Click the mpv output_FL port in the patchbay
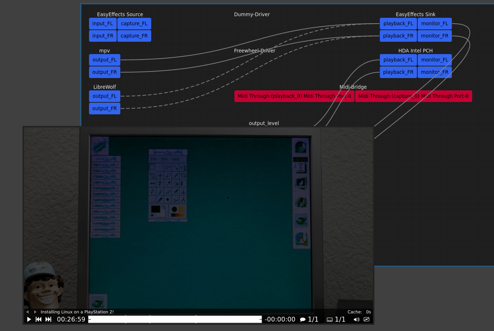494x331 pixels. 104,60
